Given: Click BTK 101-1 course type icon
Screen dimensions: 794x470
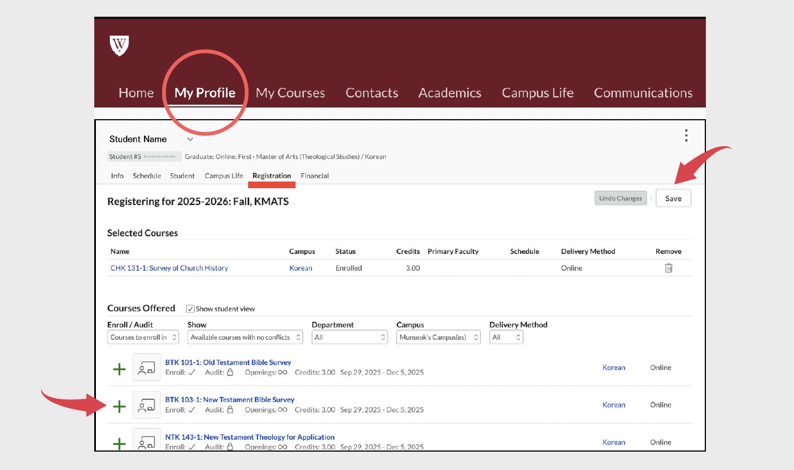Looking at the screenshot, I should [x=147, y=368].
